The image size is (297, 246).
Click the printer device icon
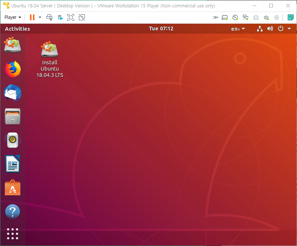click(256, 18)
